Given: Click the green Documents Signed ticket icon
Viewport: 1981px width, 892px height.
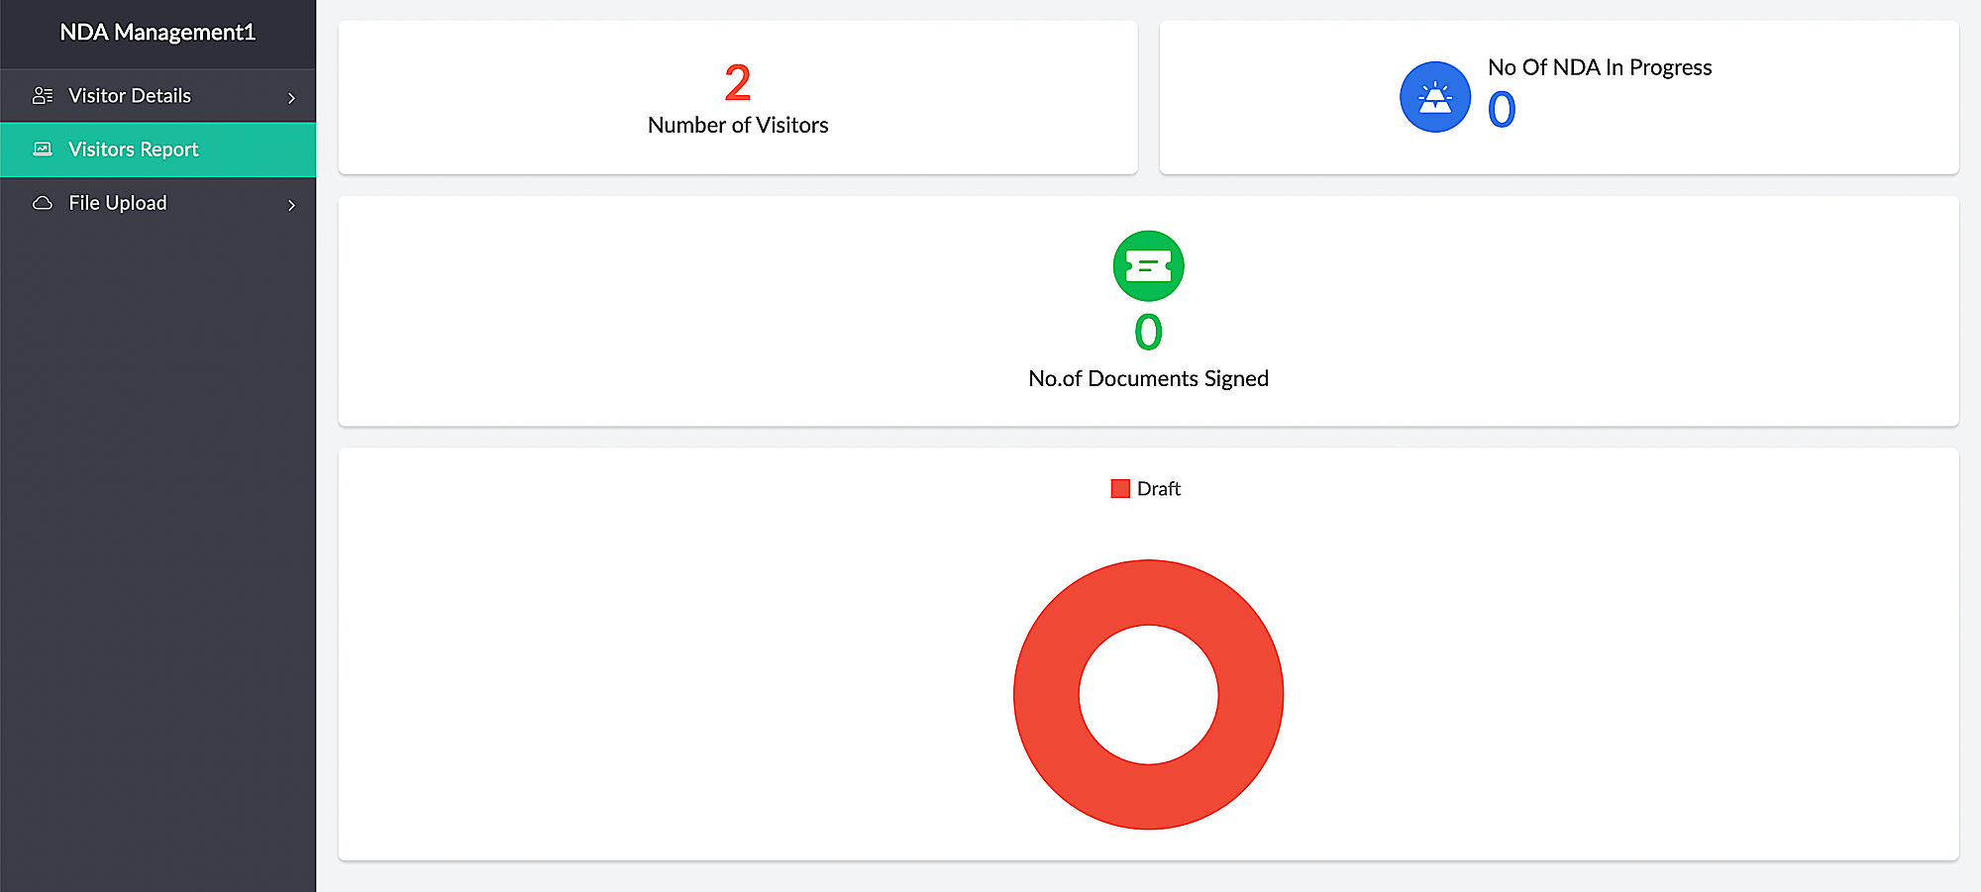Looking at the screenshot, I should [x=1148, y=266].
